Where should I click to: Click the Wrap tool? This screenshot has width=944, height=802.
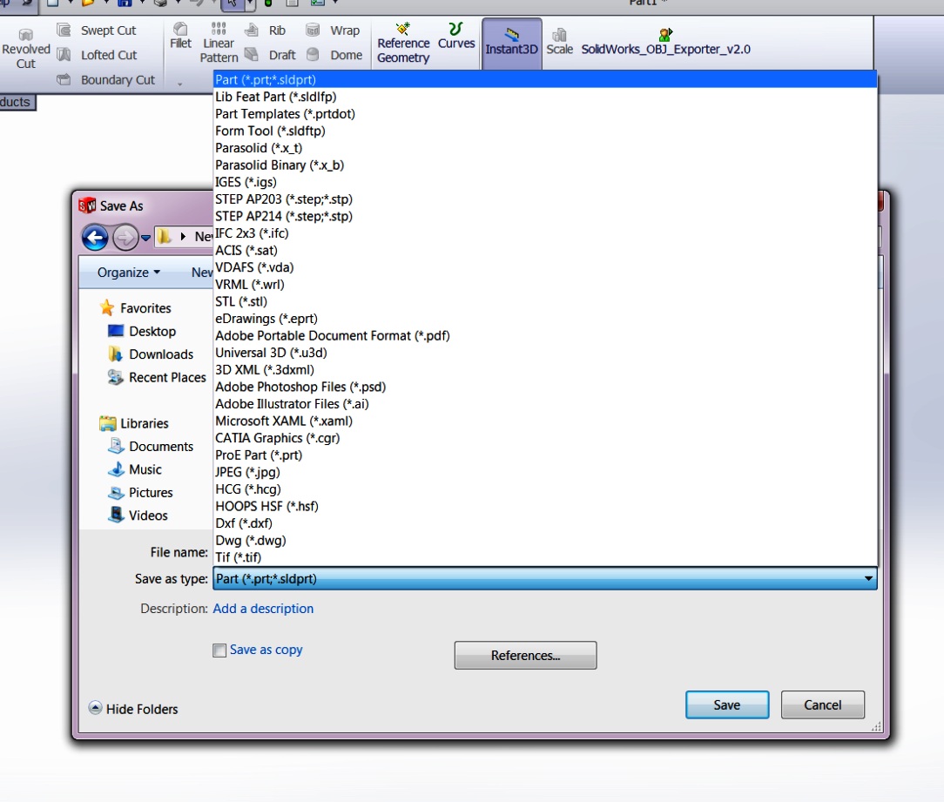333,30
